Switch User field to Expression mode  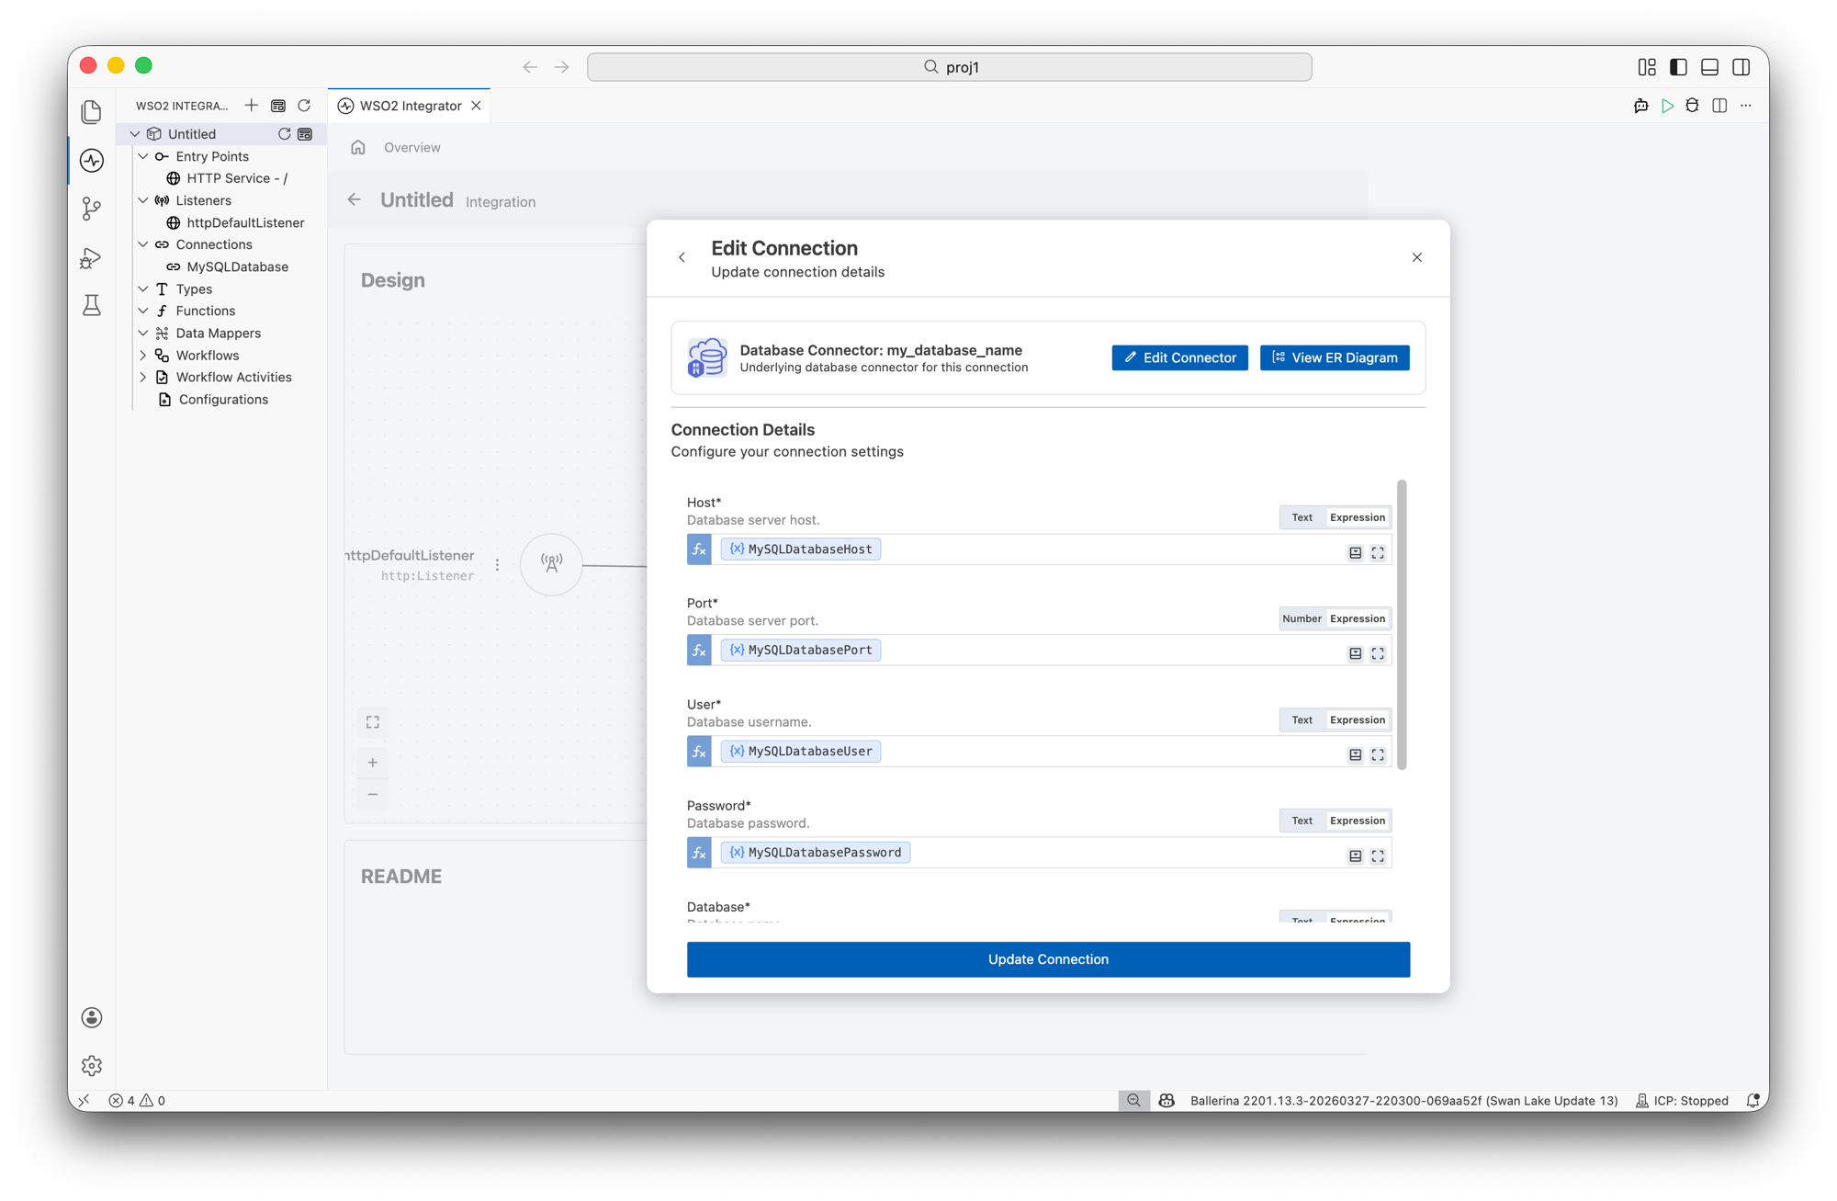(x=1358, y=719)
